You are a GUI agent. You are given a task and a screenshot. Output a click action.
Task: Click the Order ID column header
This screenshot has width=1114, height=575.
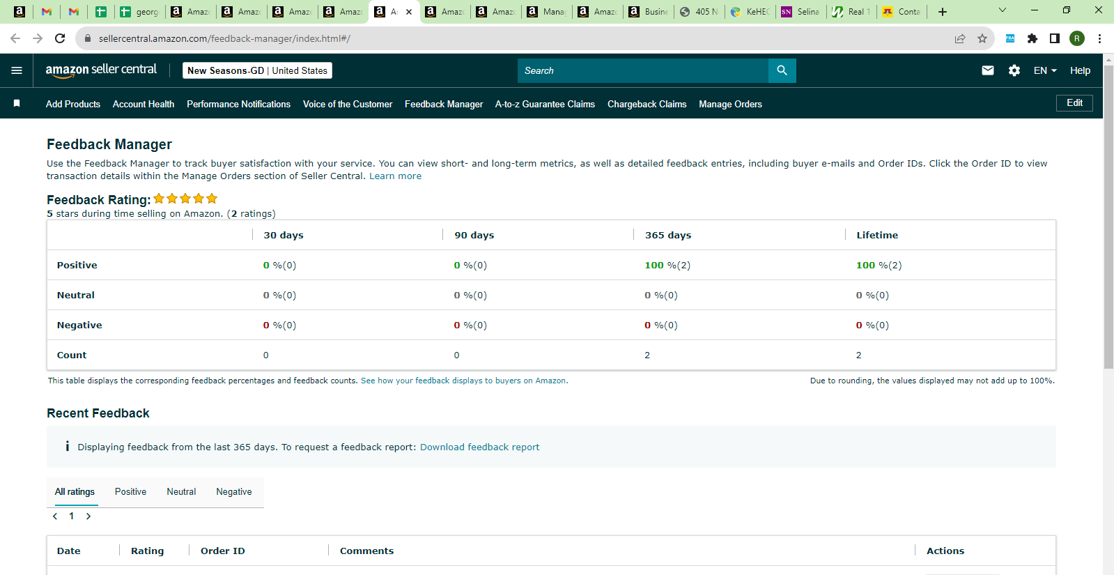(x=223, y=551)
